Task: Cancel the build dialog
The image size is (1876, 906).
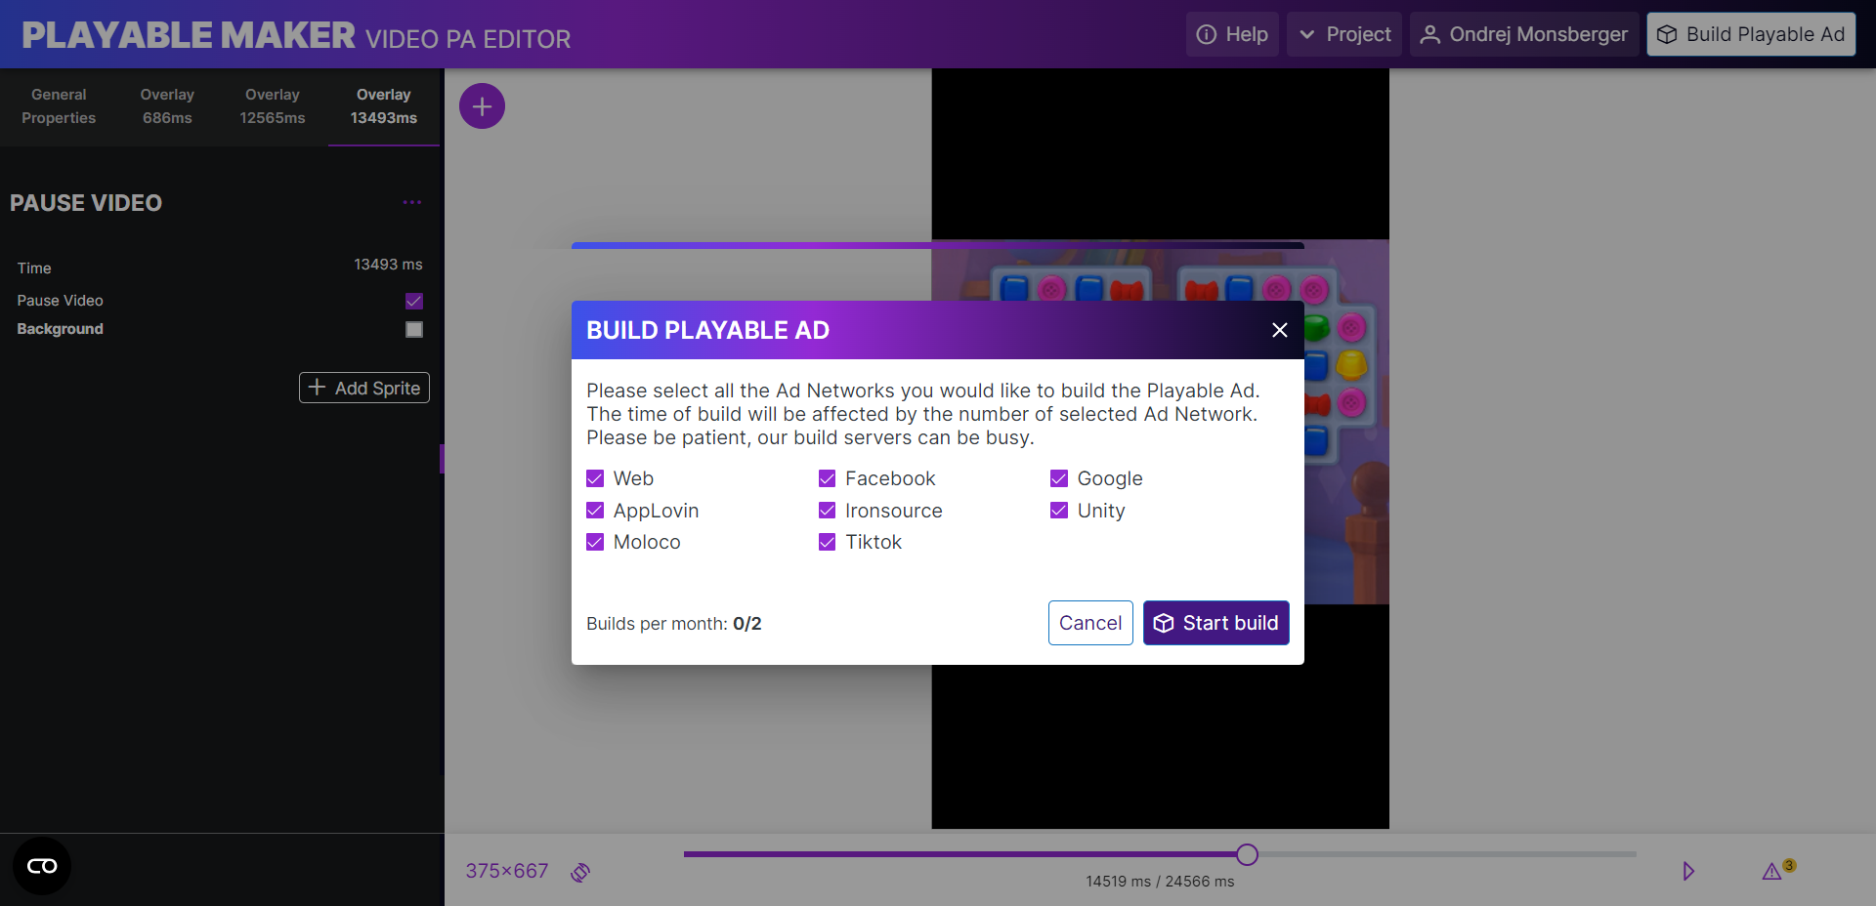Action: tap(1090, 623)
